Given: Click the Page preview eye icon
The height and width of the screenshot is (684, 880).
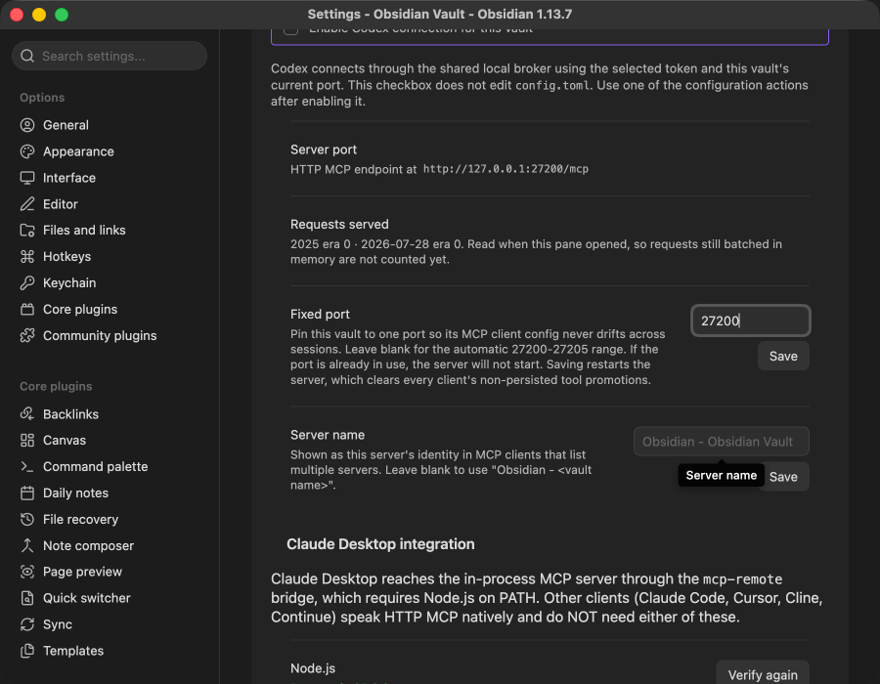Looking at the screenshot, I should pyautogui.click(x=27, y=572).
